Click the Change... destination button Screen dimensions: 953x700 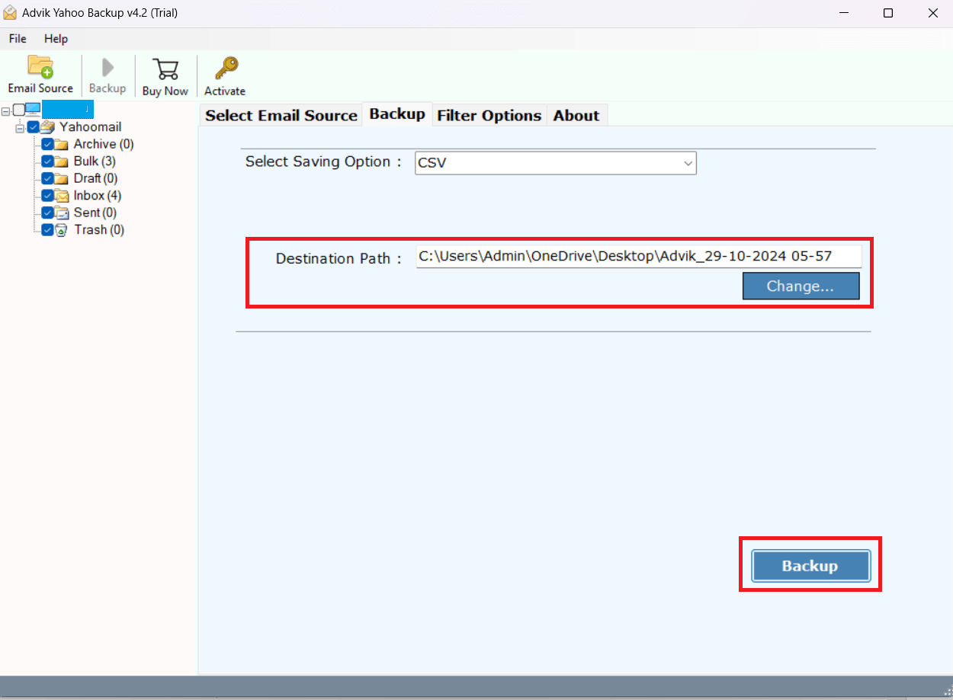point(801,286)
